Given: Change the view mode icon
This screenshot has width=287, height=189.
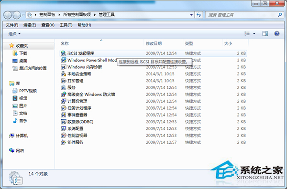Looking at the screenshot, I should pyautogui.click(x=247, y=33).
